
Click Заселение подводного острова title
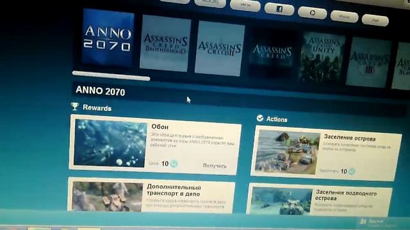tap(346, 195)
